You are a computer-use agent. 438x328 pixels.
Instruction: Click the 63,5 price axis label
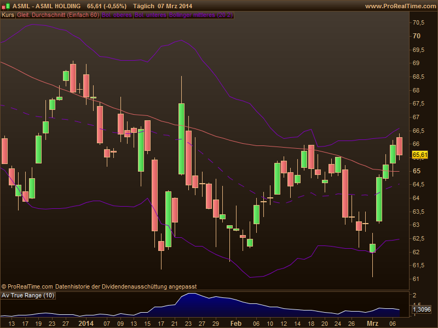pyautogui.click(x=418, y=212)
